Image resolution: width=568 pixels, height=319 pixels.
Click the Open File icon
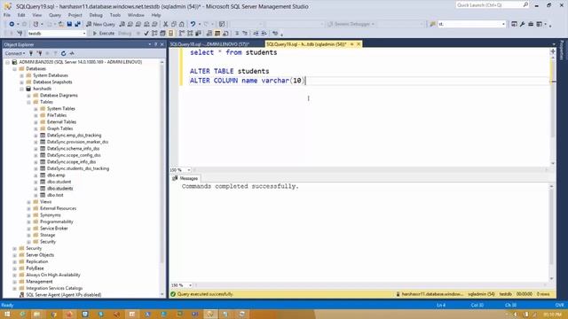point(61,24)
